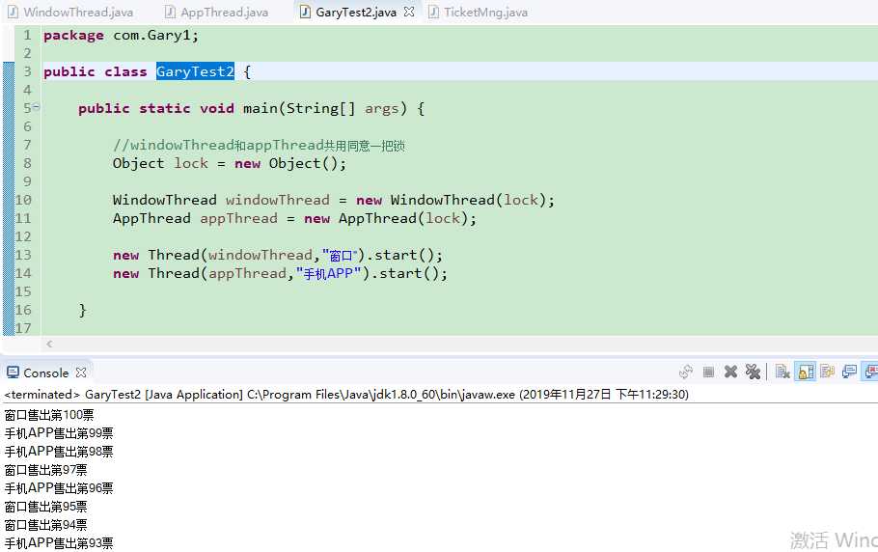Close the Console view
This screenshot has width=878, height=552.
tap(81, 373)
